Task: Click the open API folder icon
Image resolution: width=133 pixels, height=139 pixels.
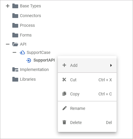Action: [x=15, y=44]
